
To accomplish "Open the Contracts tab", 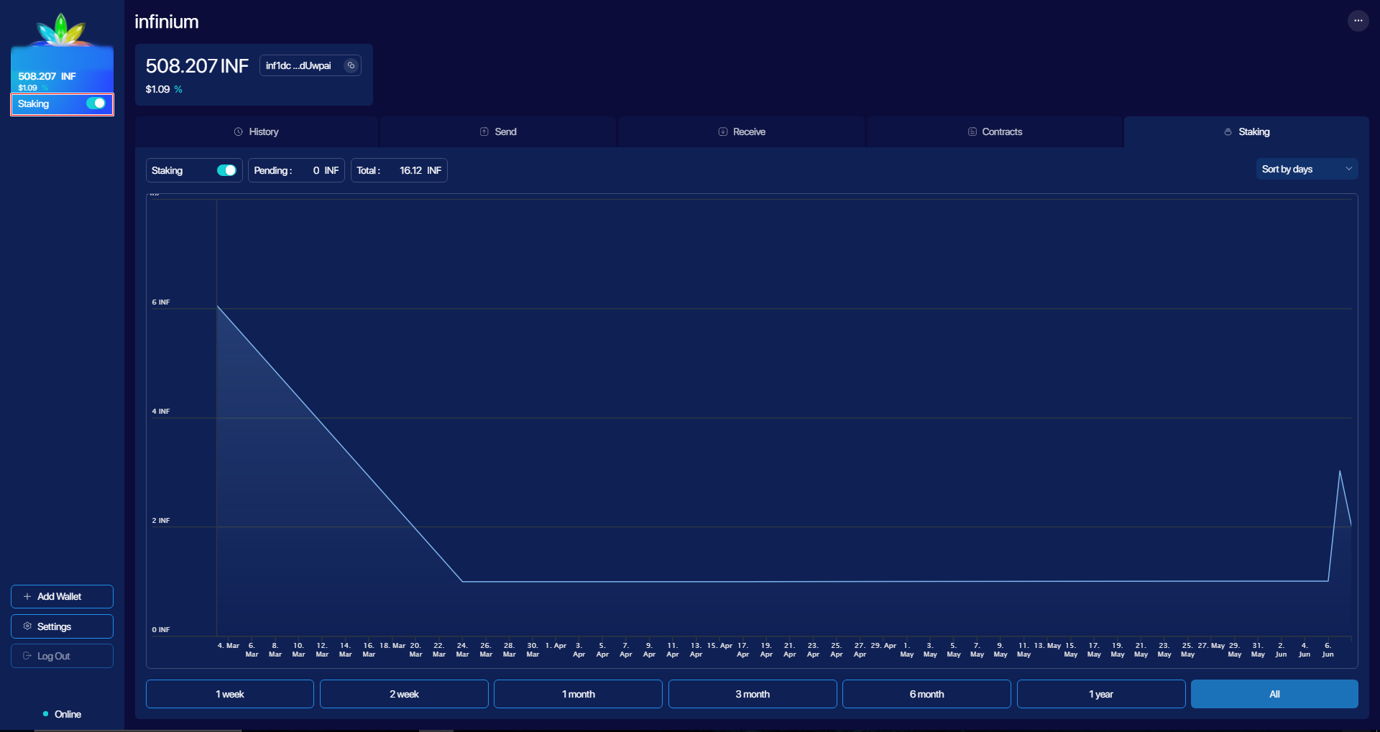I will click(x=995, y=132).
